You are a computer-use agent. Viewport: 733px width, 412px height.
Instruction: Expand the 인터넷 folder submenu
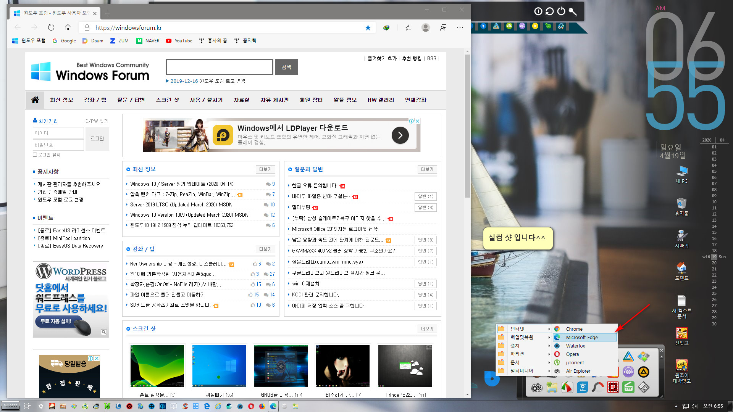click(x=524, y=329)
